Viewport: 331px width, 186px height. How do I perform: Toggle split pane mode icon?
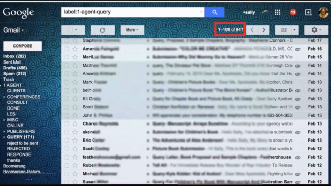point(283,30)
